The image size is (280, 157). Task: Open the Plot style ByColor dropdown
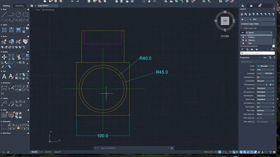pyautogui.click(x=266, y=110)
